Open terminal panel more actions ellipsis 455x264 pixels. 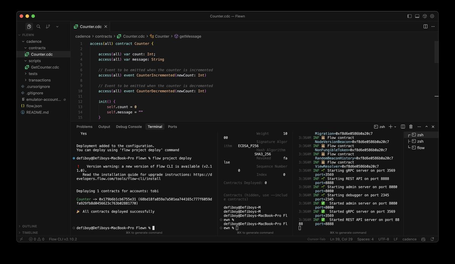[x=419, y=127]
